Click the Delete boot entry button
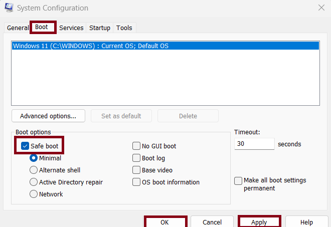The image size is (331, 227). click(188, 116)
